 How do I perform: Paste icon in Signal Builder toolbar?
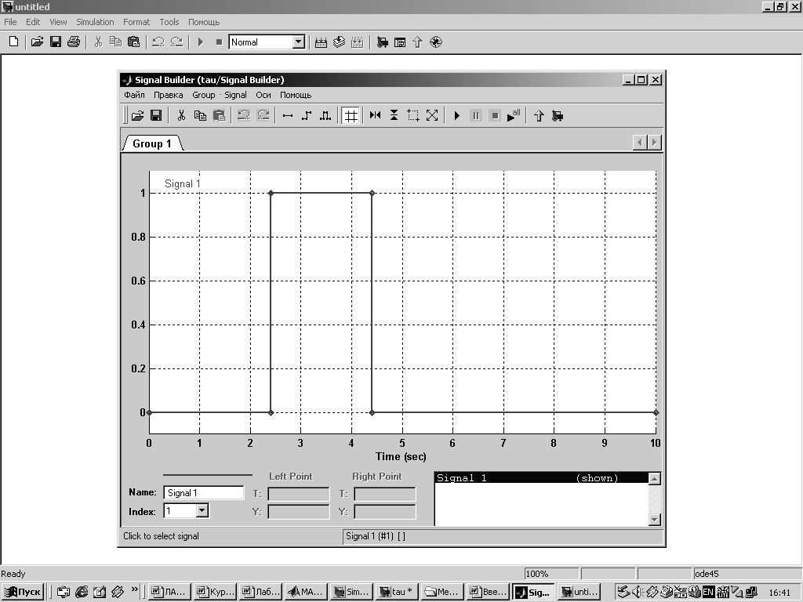point(219,116)
